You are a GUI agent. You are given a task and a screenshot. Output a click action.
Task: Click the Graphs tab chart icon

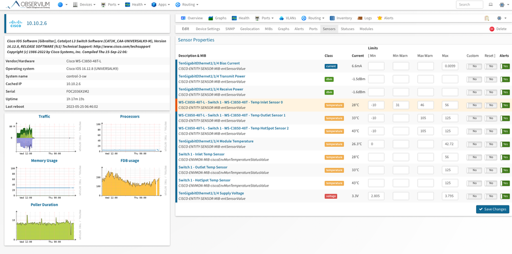pyautogui.click(x=211, y=18)
